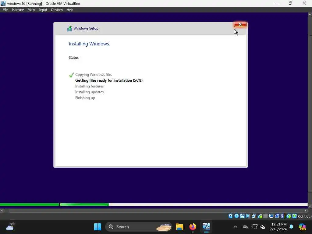Click the Installing updates step
Image resolution: width=312 pixels, height=234 pixels.
coord(89,92)
